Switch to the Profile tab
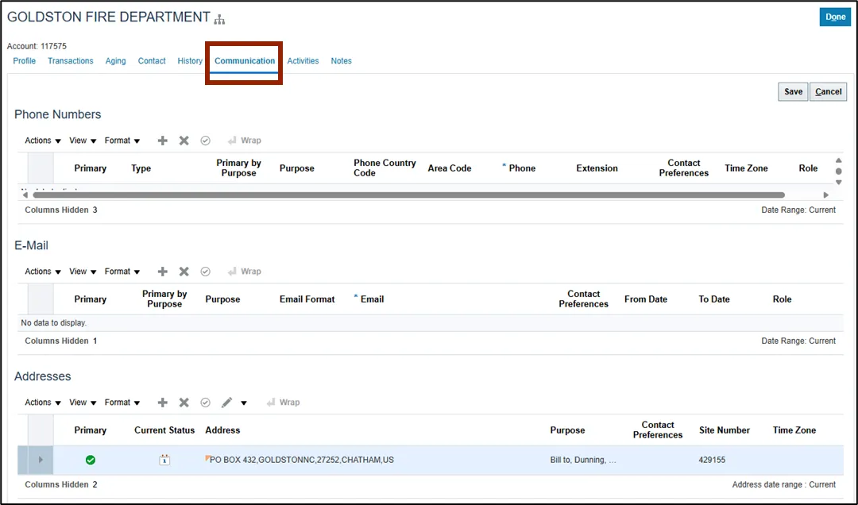 click(x=24, y=60)
